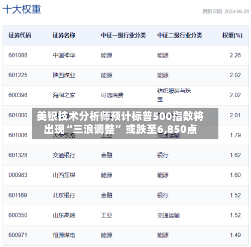The image size is (251, 247).
Task: Select 陕西煤业's weight 2.02
Action: point(235,75)
